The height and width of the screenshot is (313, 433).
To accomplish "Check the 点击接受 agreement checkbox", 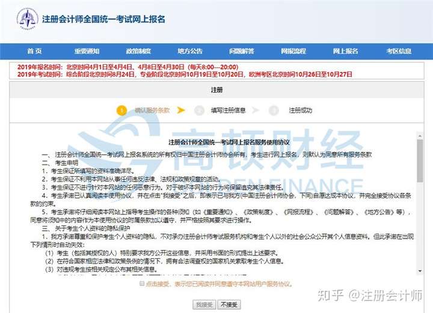I will (x=142, y=284).
